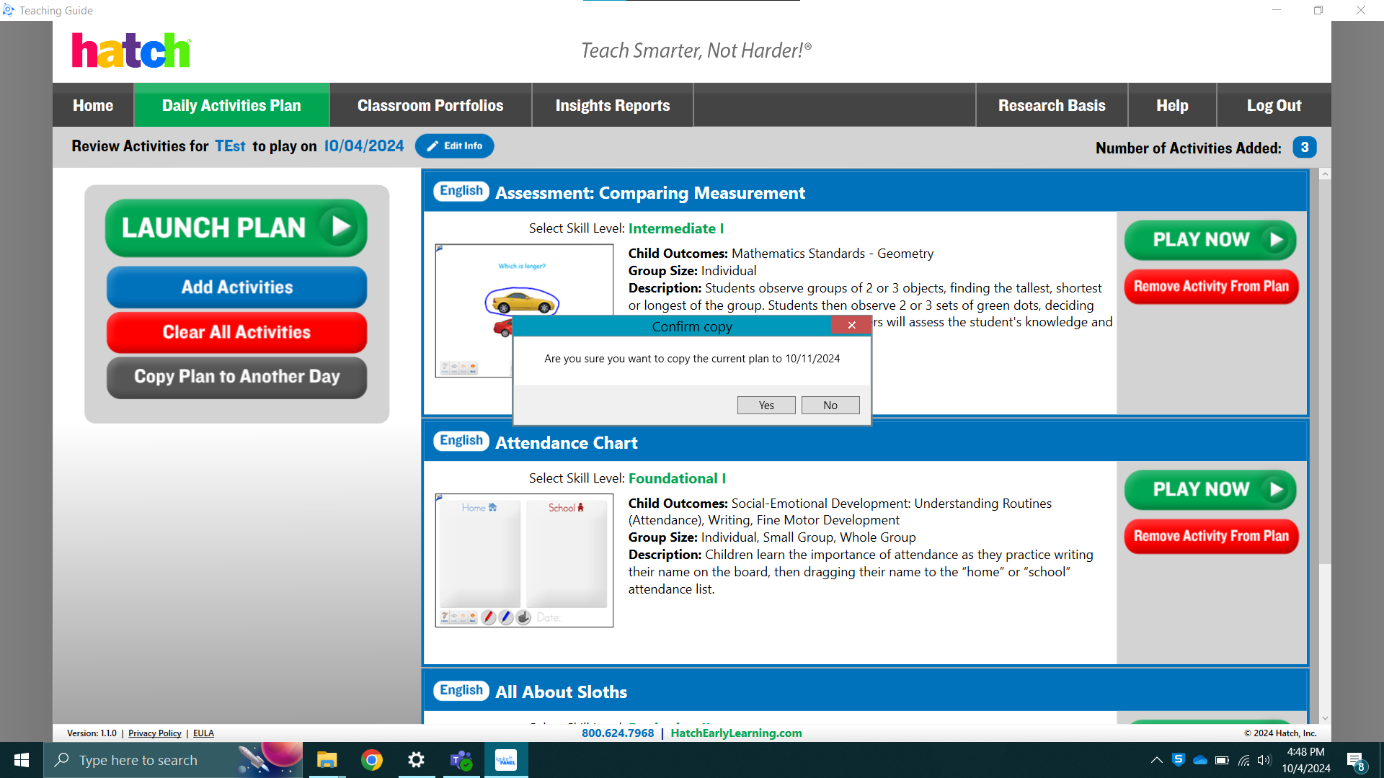Click the Listen ear icon in measurement preview
This screenshot has width=1384, height=778.
[445, 366]
